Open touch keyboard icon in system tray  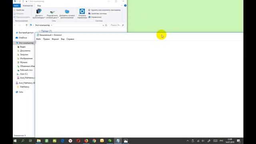click(x=215, y=141)
